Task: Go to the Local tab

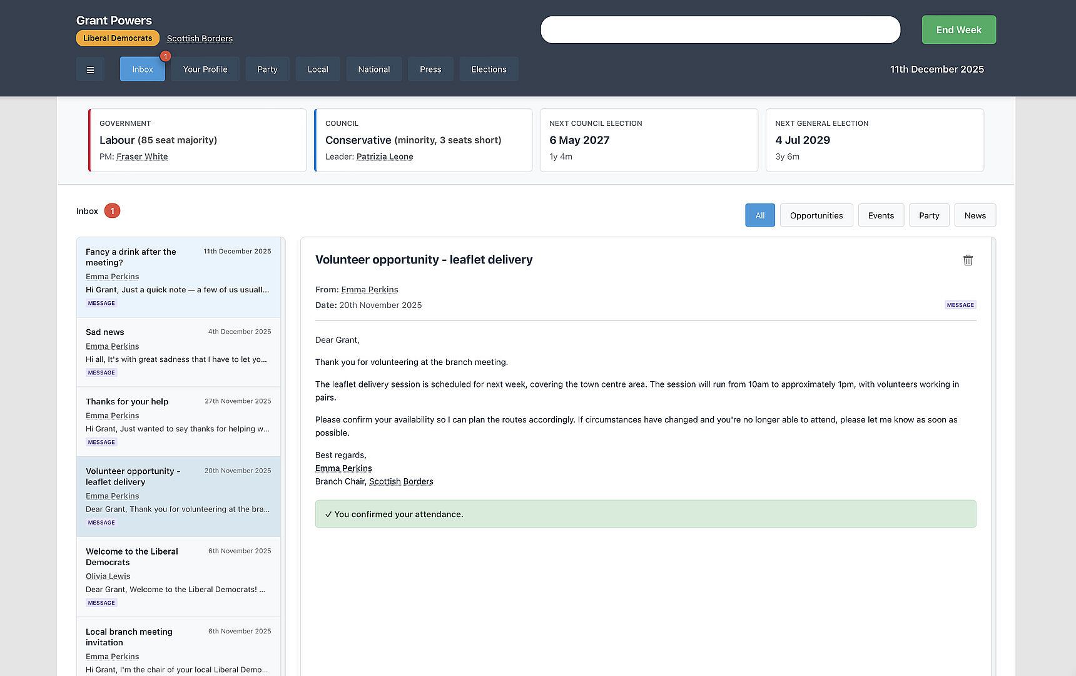Action: click(317, 69)
